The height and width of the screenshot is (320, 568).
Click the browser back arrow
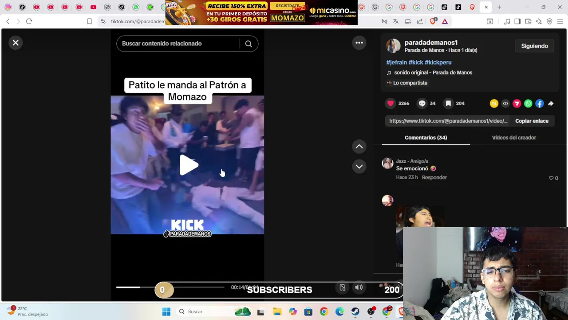[x=8, y=21]
